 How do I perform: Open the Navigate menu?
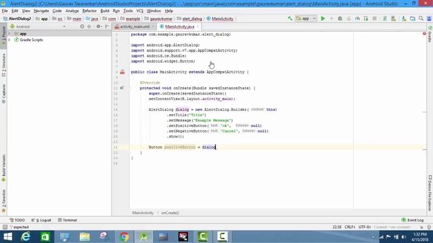pyautogui.click(x=41, y=11)
